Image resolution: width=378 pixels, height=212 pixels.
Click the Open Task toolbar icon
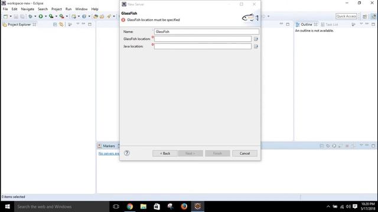click(102, 16)
